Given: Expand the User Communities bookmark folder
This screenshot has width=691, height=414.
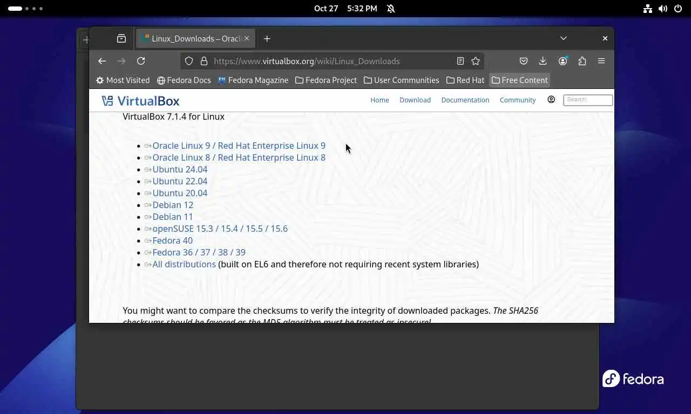Looking at the screenshot, I should pyautogui.click(x=401, y=80).
